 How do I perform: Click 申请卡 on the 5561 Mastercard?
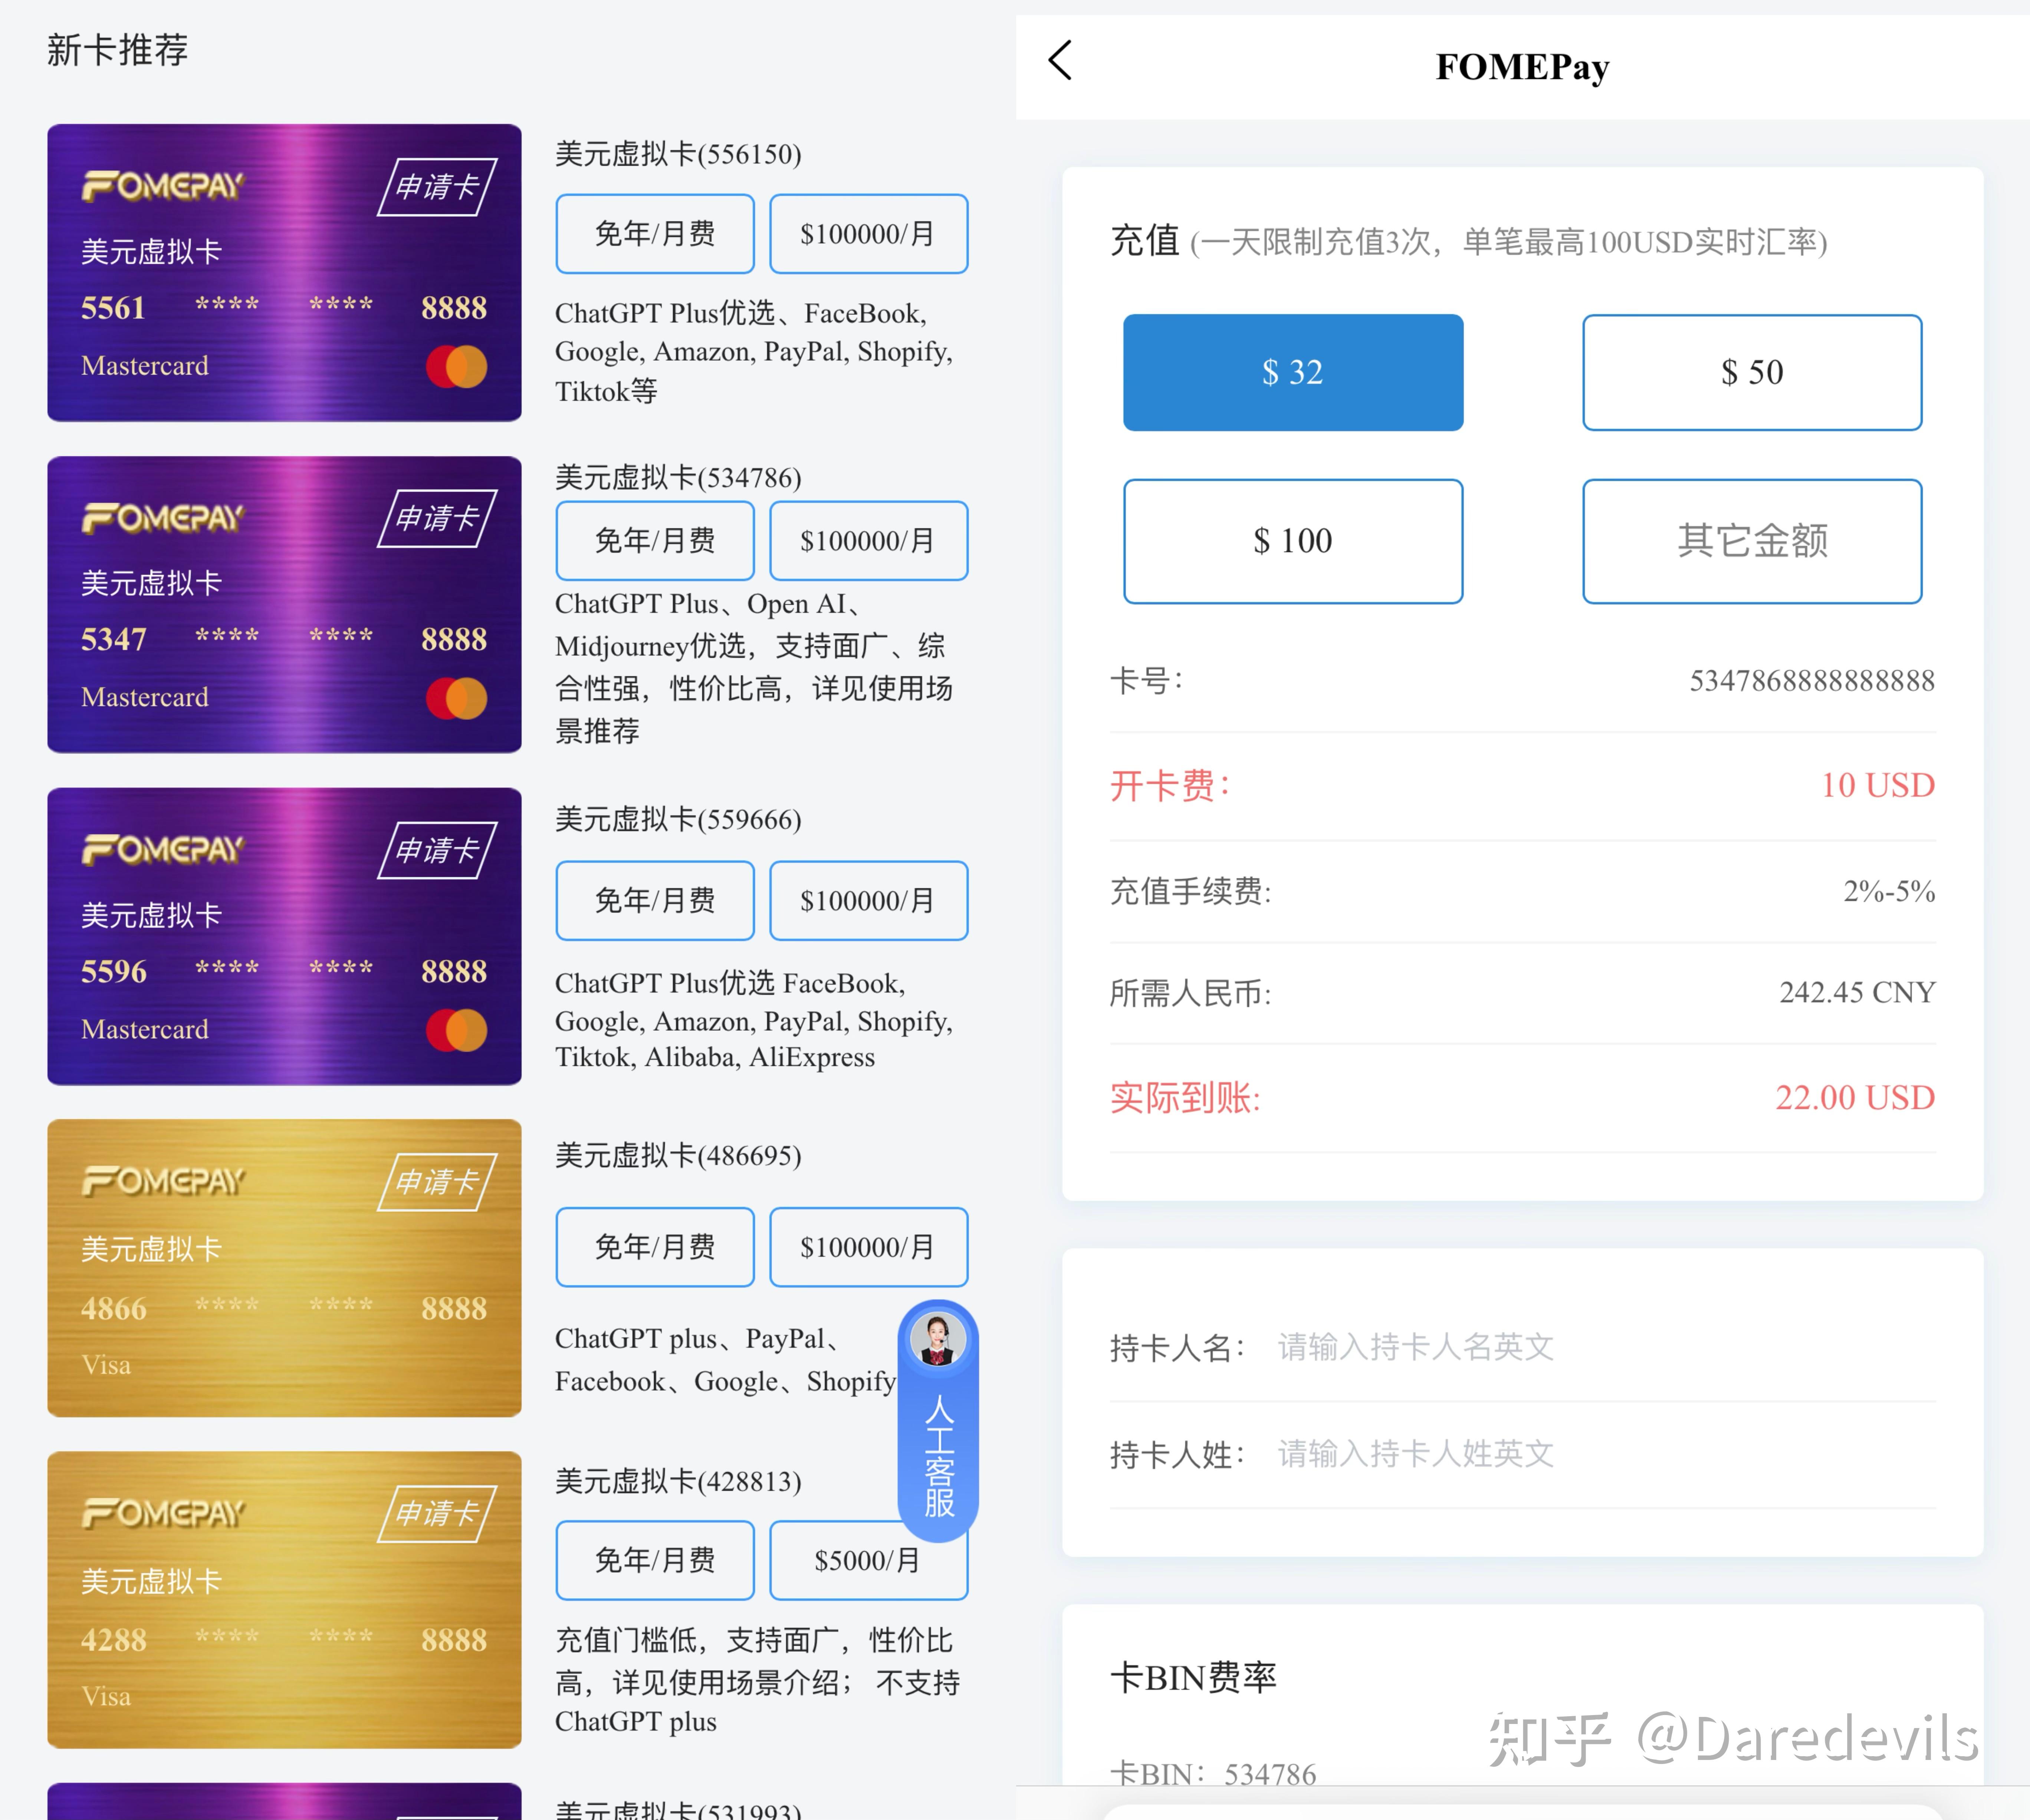(x=437, y=187)
